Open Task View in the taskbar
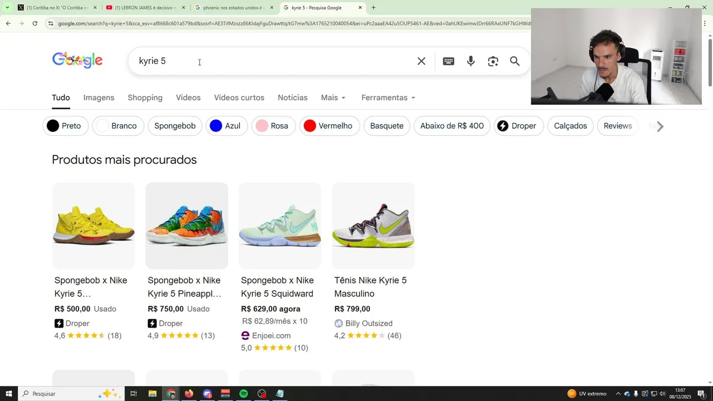 pos(134,394)
